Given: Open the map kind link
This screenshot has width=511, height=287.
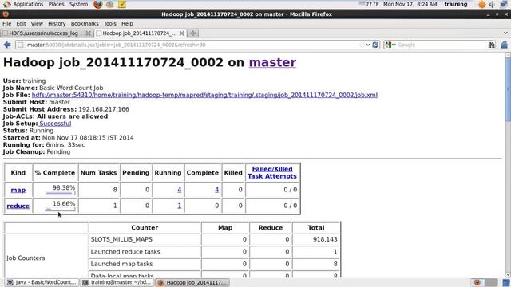Looking at the screenshot, I should point(18,190).
